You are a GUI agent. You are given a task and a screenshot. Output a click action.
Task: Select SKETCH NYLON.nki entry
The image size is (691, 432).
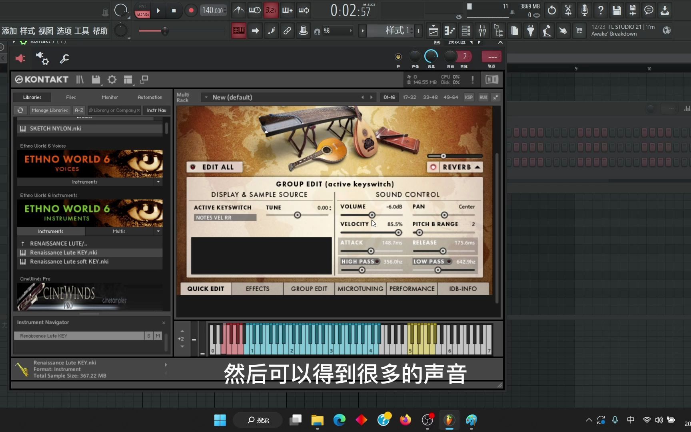click(x=90, y=128)
